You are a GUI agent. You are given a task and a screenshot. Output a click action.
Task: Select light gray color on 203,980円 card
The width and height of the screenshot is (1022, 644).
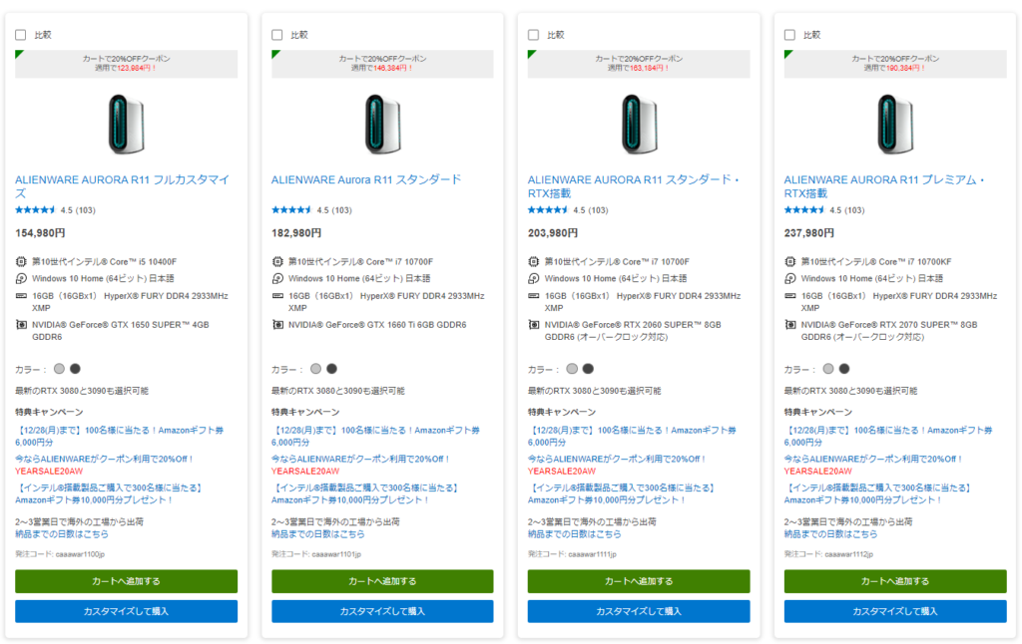point(572,369)
